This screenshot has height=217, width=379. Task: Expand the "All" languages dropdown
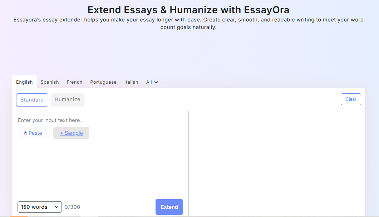pyautogui.click(x=149, y=82)
